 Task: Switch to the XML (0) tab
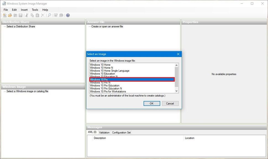(x=92, y=132)
